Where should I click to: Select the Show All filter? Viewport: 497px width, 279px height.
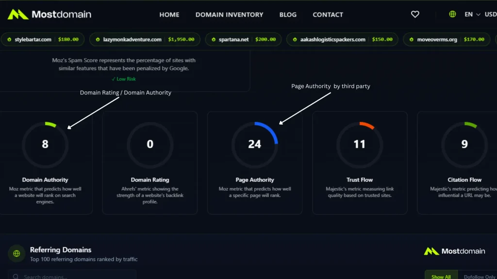click(441, 275)
